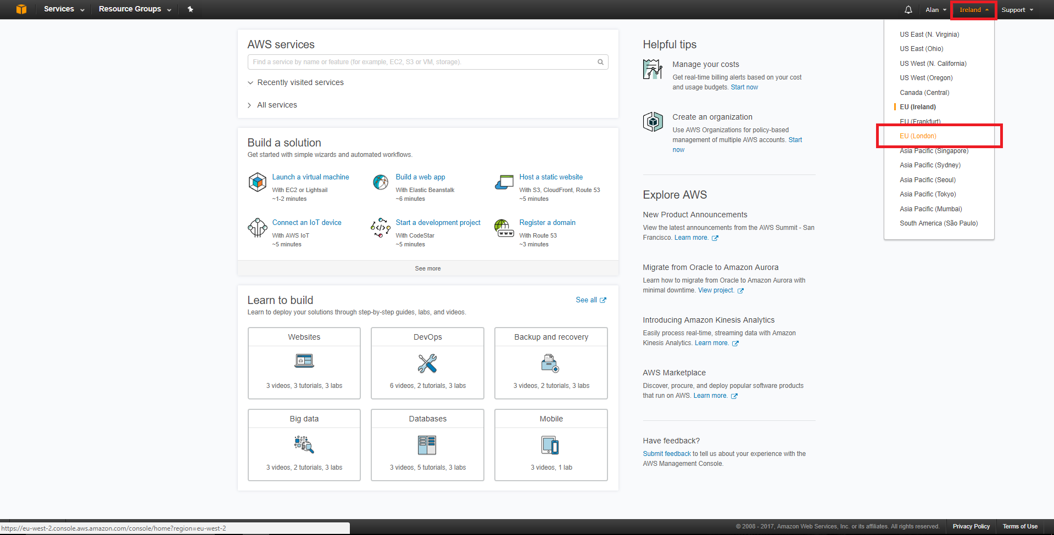Select Asia Pacific (Sydney) region
This screenshot has width=1054, height=535.
pyautogui.click(x=930, y=165)
